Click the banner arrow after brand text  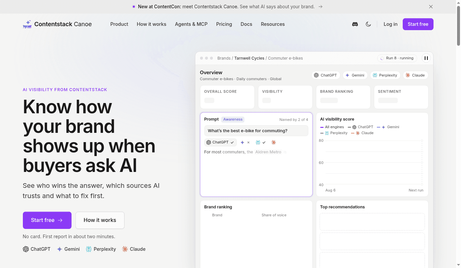click(320, 7)
